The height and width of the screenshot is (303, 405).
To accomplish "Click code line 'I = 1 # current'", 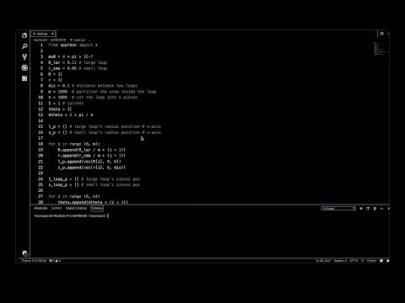I will [66, 103].
